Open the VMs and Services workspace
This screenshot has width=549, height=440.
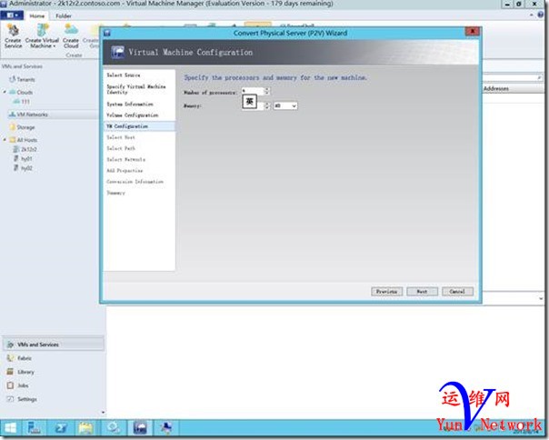(x=54, y=345)
